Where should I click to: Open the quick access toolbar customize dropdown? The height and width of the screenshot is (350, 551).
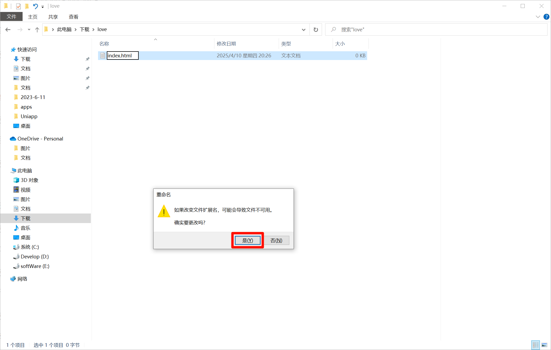(x=43, y=7)
